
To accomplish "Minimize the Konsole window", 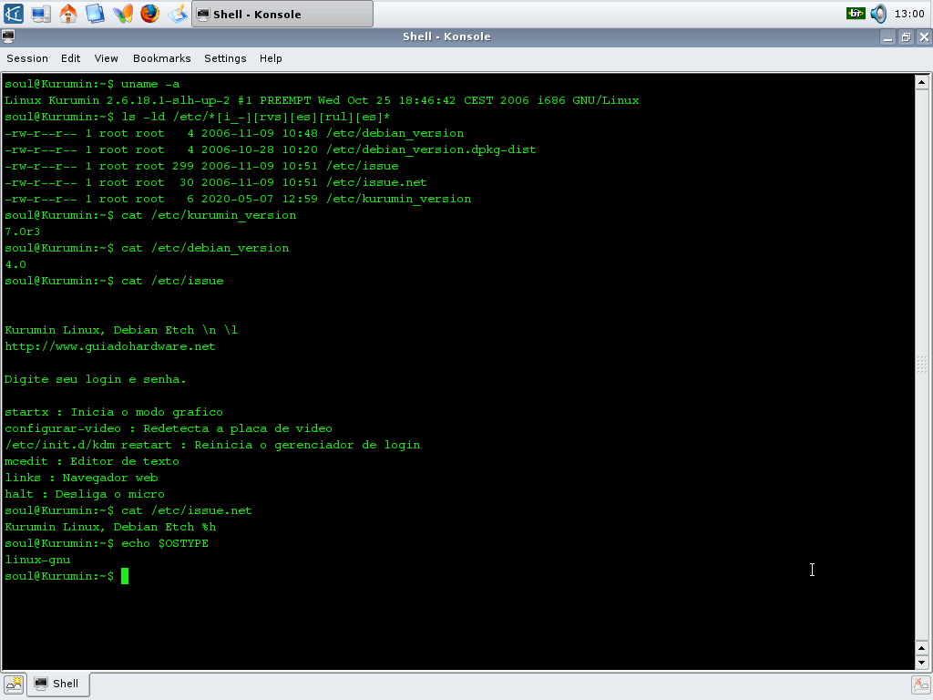I will [887, 36].
